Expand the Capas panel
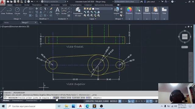The height and width of the screenshot is (109, 195). click(93, 19)
